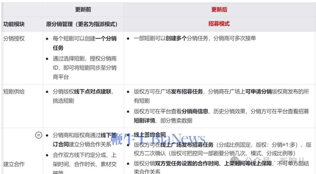
Task: Click the red 招募模式 header text
Action: tap(219, 24)
